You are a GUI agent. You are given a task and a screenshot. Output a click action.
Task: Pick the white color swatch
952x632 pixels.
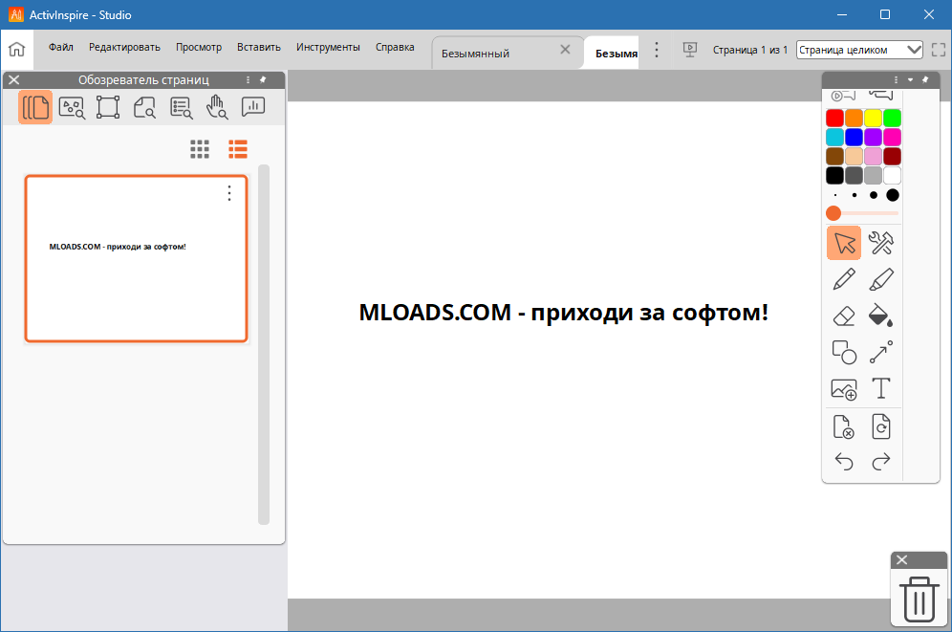point(892,176)
